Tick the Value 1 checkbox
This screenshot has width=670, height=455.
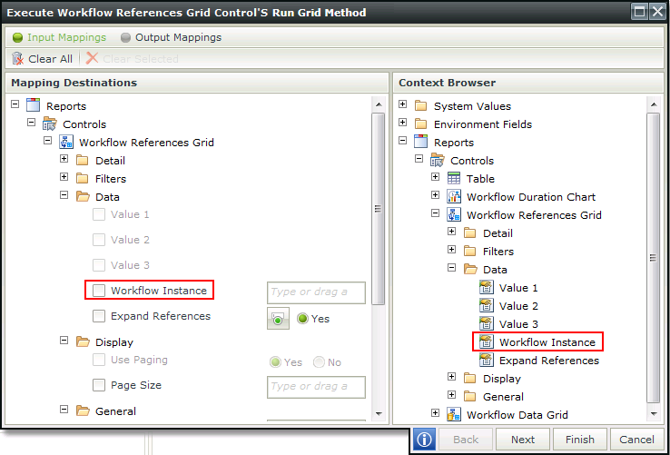[99, 214]
